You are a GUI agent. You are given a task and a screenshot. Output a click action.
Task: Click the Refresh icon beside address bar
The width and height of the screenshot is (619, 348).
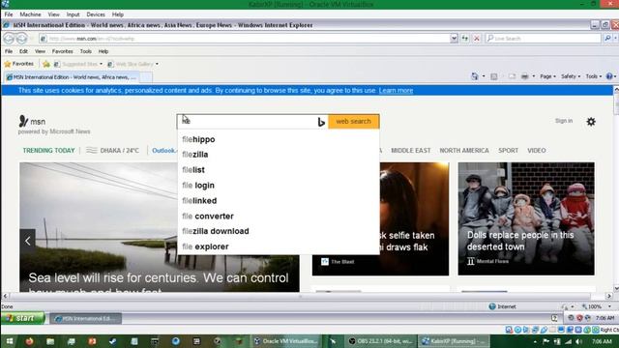[x=465, y=39]
